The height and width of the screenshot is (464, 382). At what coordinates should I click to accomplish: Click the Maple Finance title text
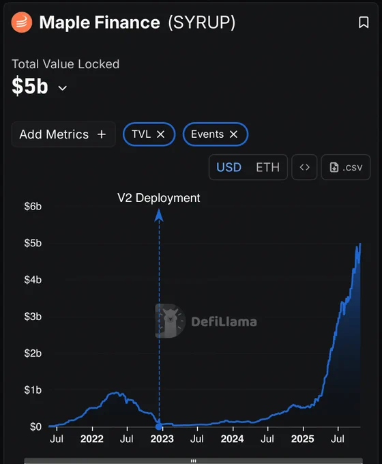click(100, 23)
